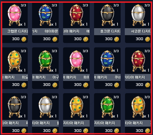Click the 3/3 counter on 크랩몬 egg

pyautogui.click(x=23, y=5)
